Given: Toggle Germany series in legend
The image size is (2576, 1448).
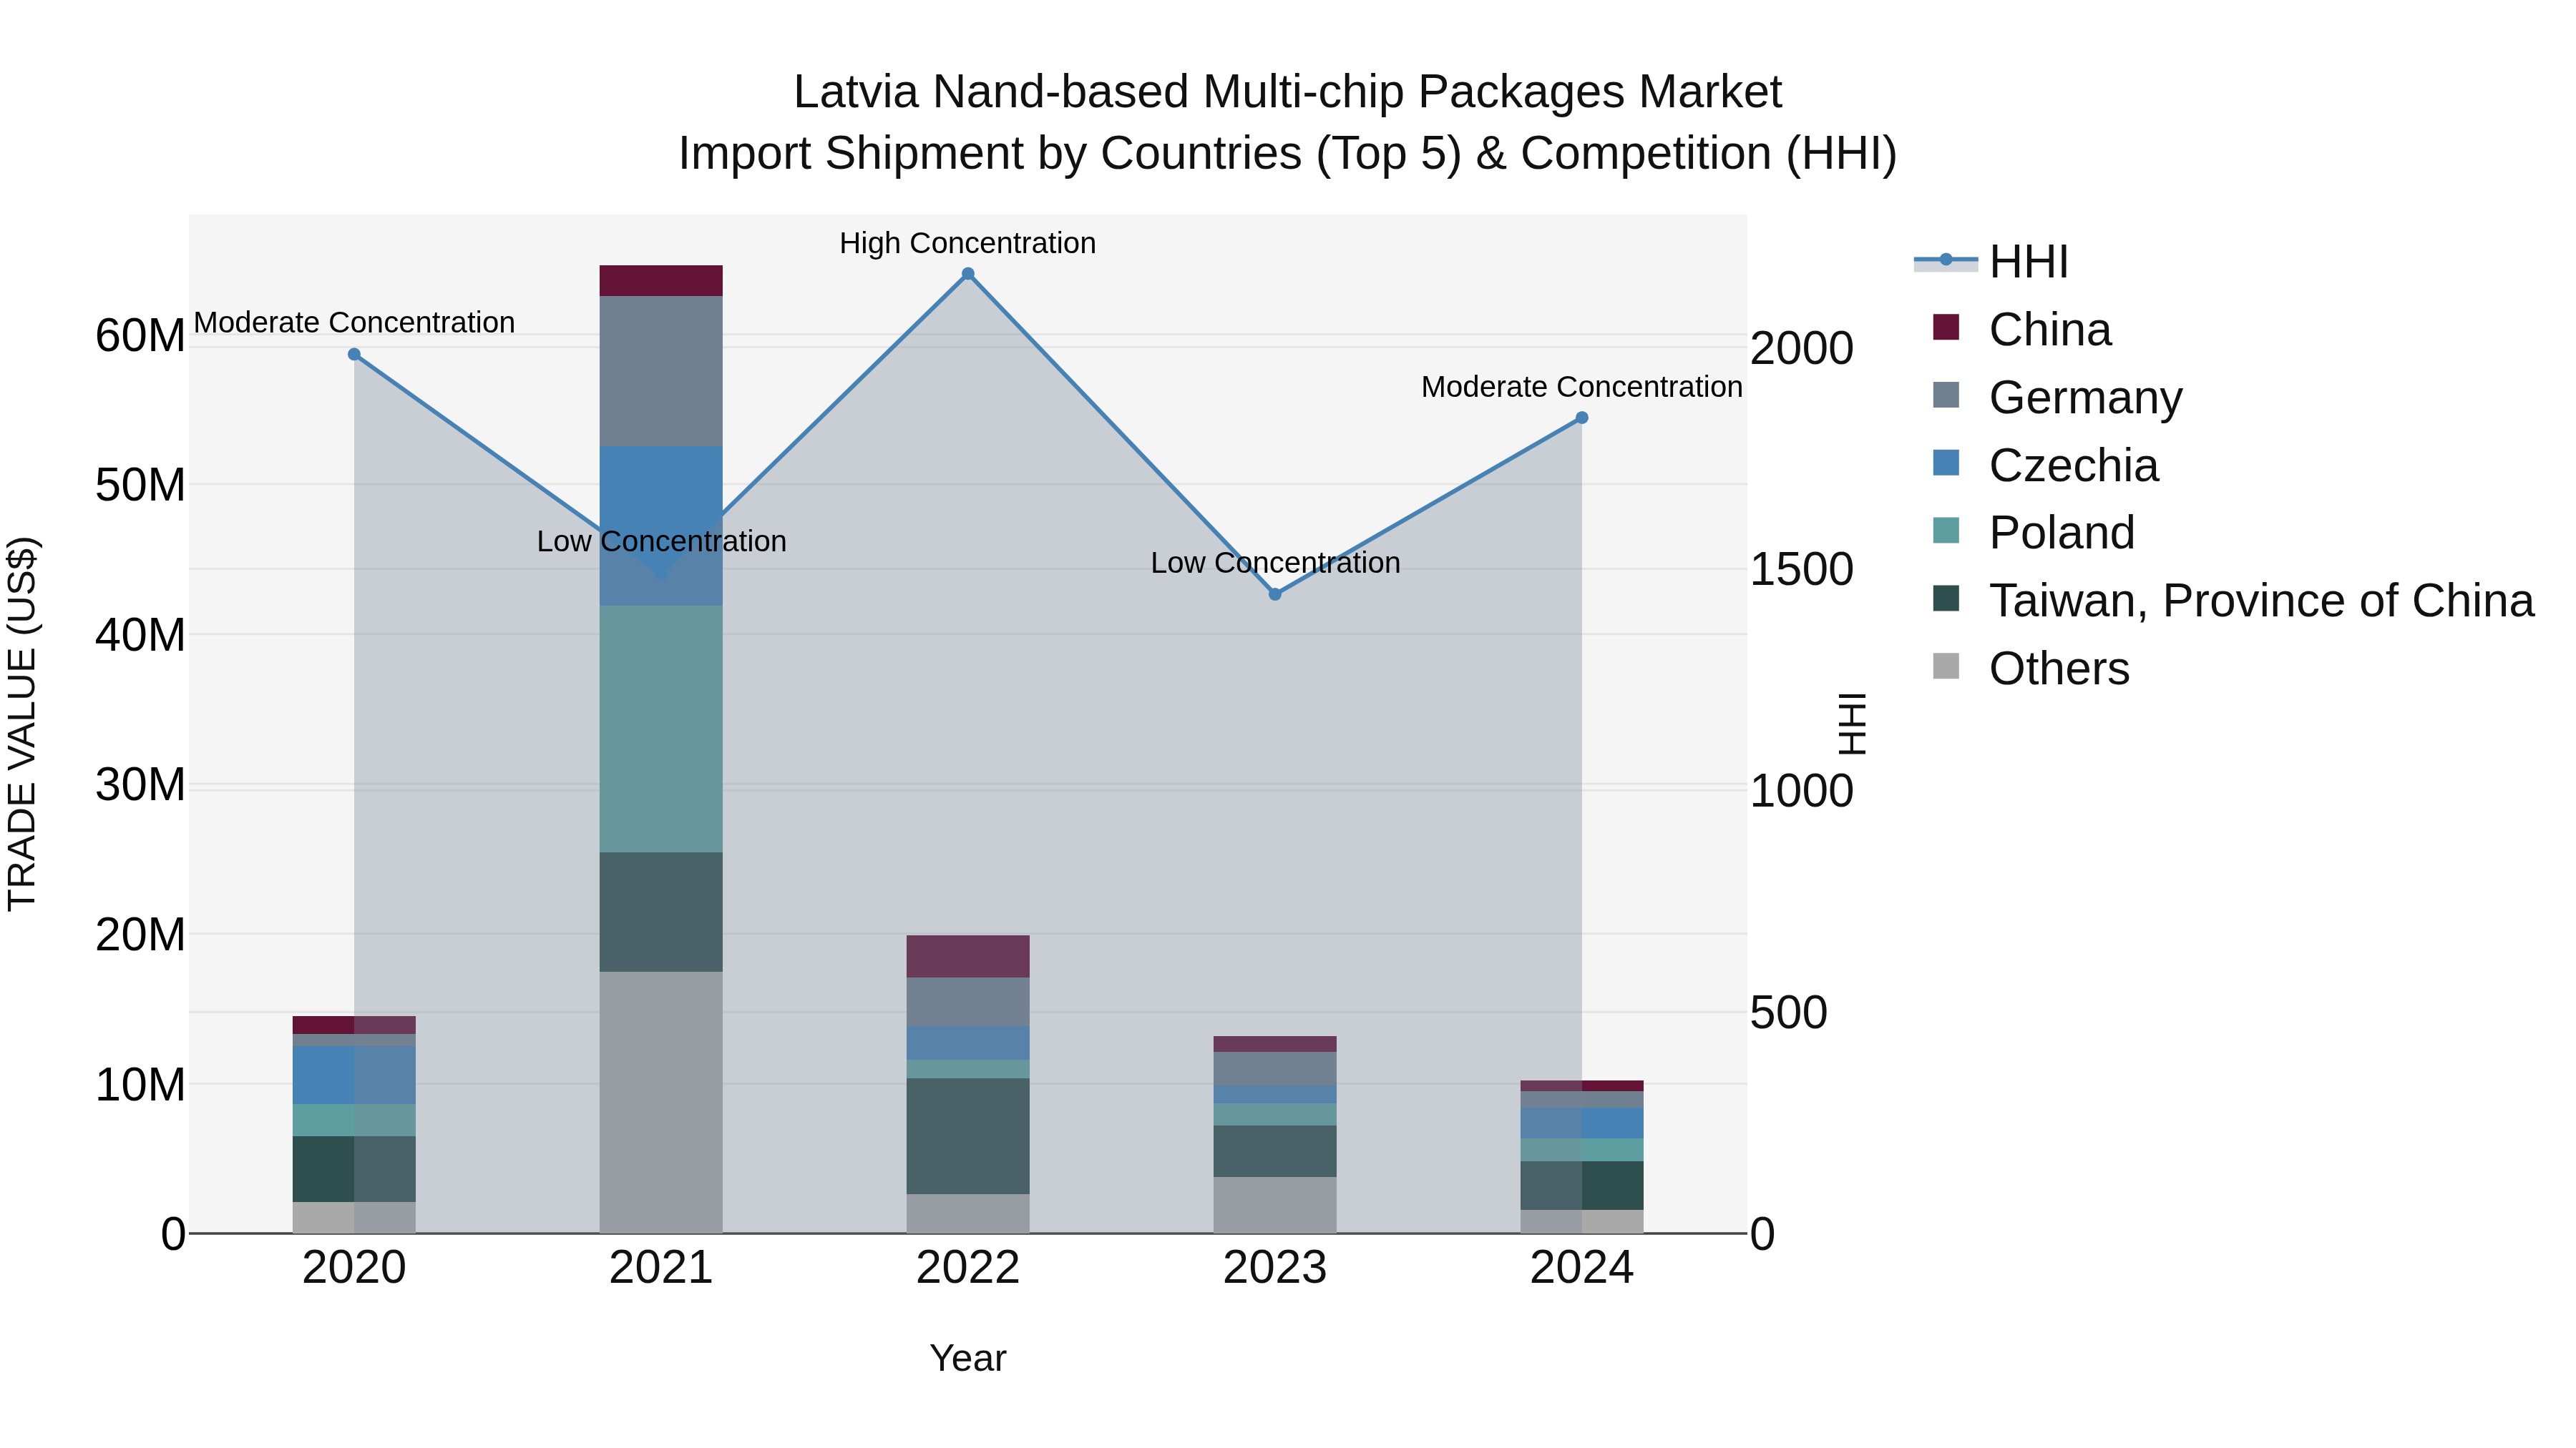Looking at the screenshot, I should tap(2057, 398).
